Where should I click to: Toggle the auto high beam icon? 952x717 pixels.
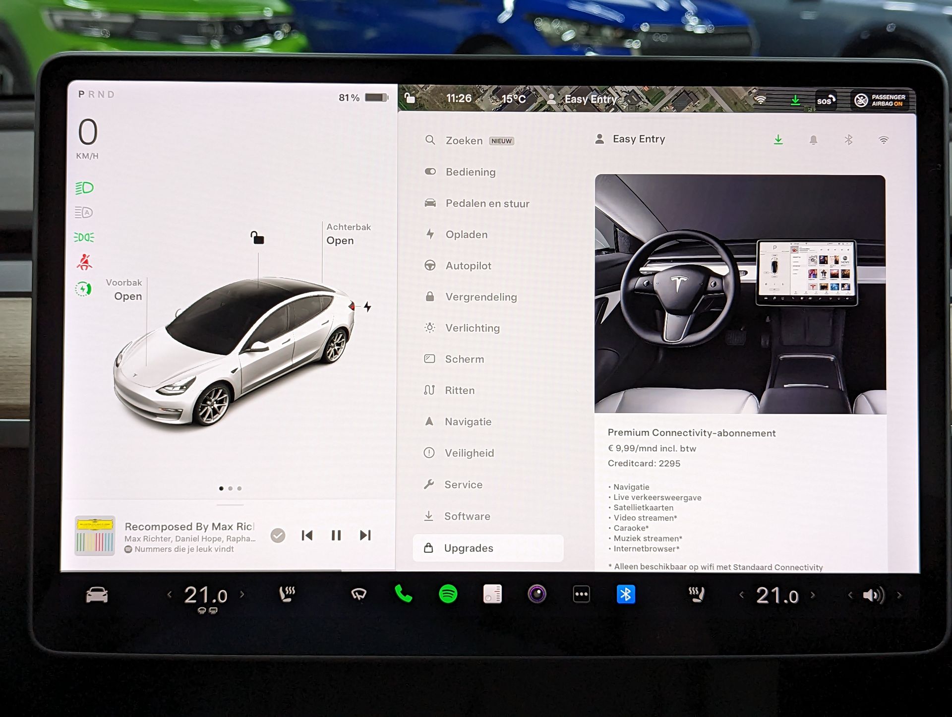pyautogui.click(x=84, y=213)
